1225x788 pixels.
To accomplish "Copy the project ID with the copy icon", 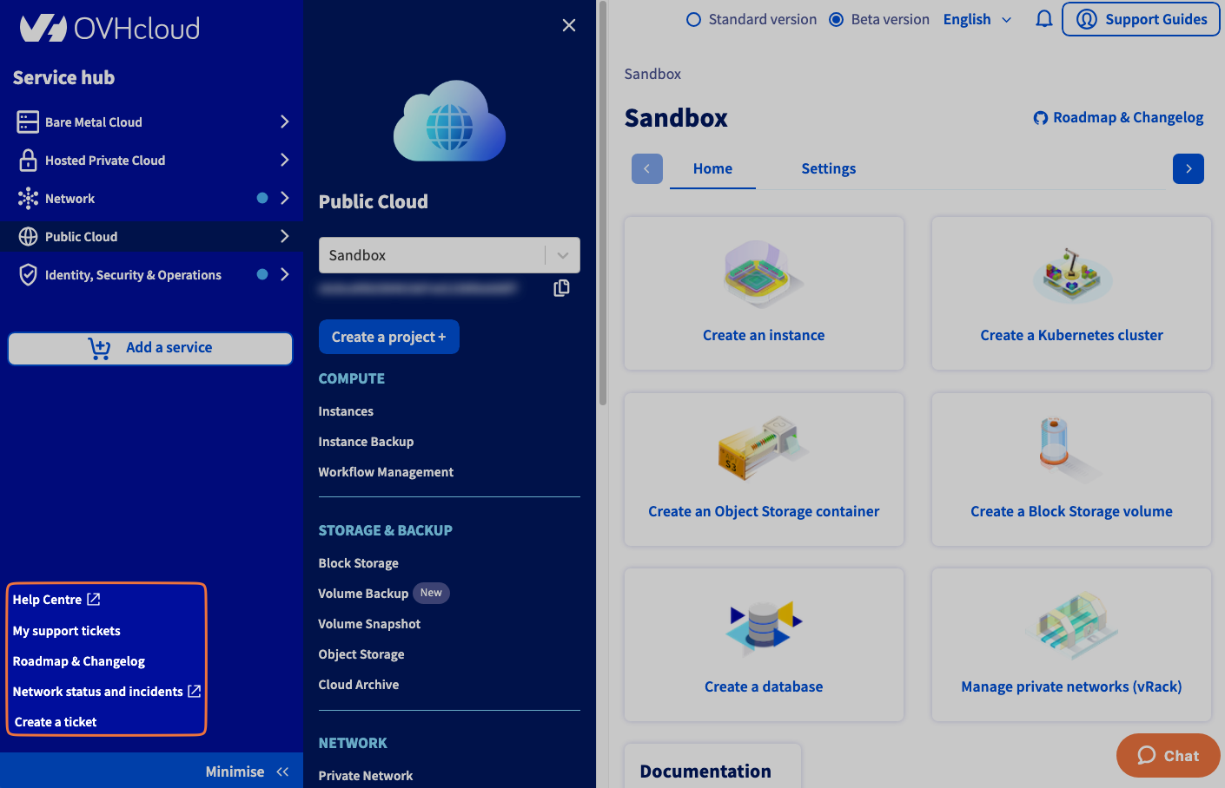I will click(x=561, y=287).
